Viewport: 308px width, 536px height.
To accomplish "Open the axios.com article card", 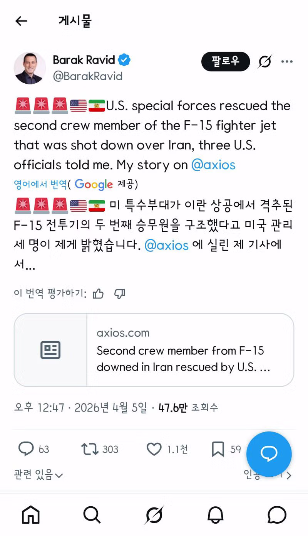I will click(154, 350).
